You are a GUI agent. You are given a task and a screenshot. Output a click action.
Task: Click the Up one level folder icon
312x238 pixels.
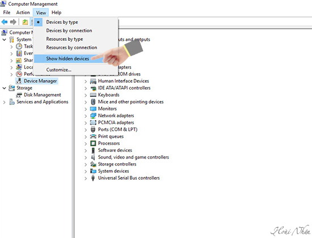pos(25,22)
